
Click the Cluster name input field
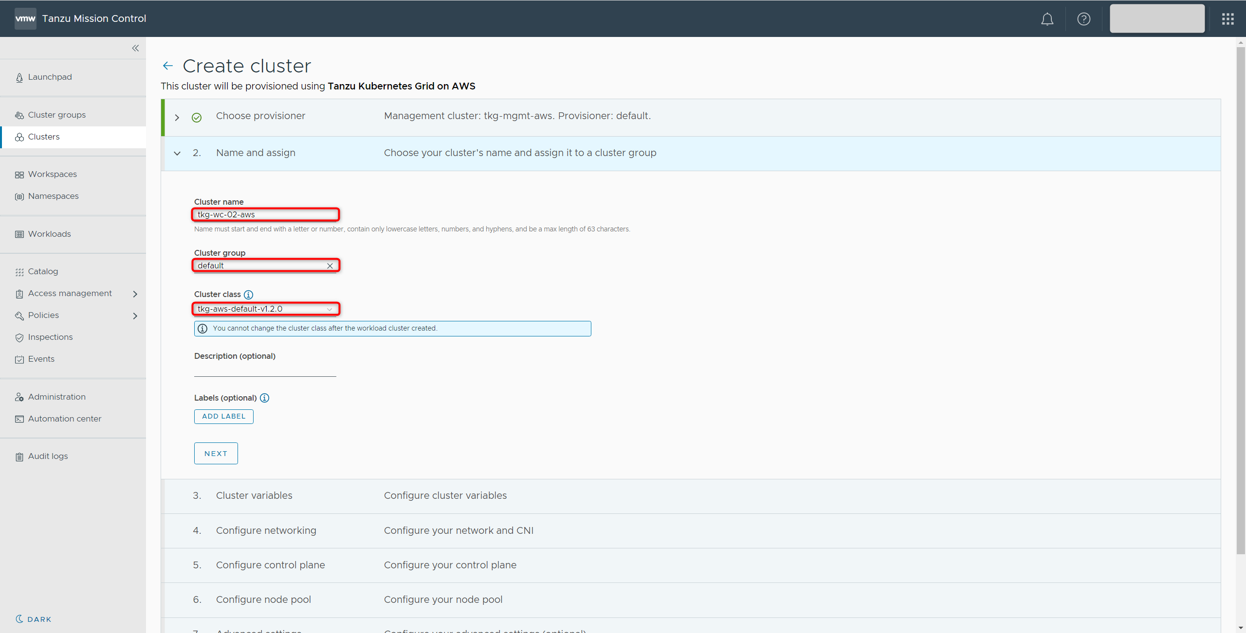tap(265, 214)
